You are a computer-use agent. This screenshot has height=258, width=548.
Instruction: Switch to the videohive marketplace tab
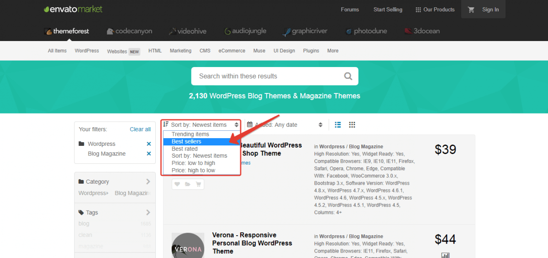coord(188,31)
